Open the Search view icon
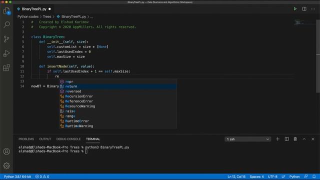This screenshot has width=320, height=180. pos(6,24)
